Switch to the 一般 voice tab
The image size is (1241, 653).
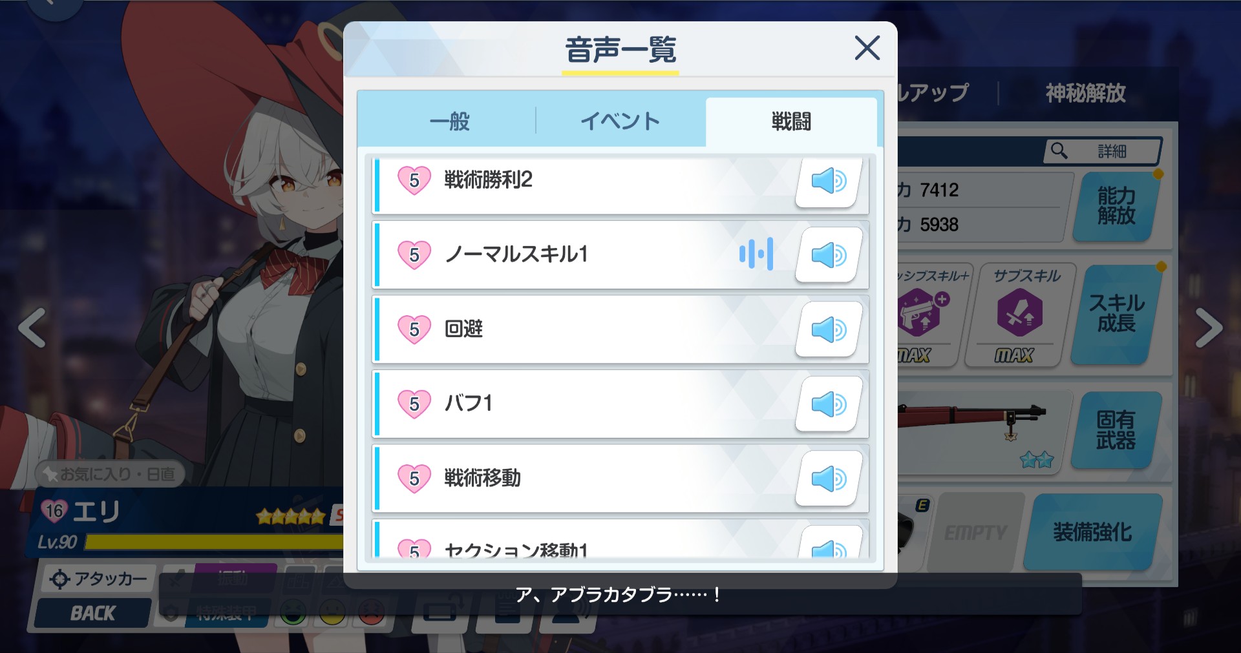tap(449, 121)
